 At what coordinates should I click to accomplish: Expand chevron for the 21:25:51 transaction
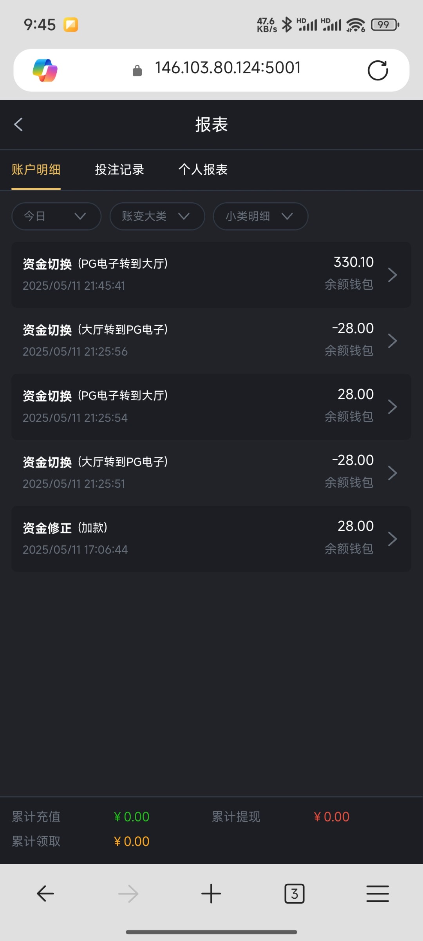pyautogui.click(x=392, y=472)
